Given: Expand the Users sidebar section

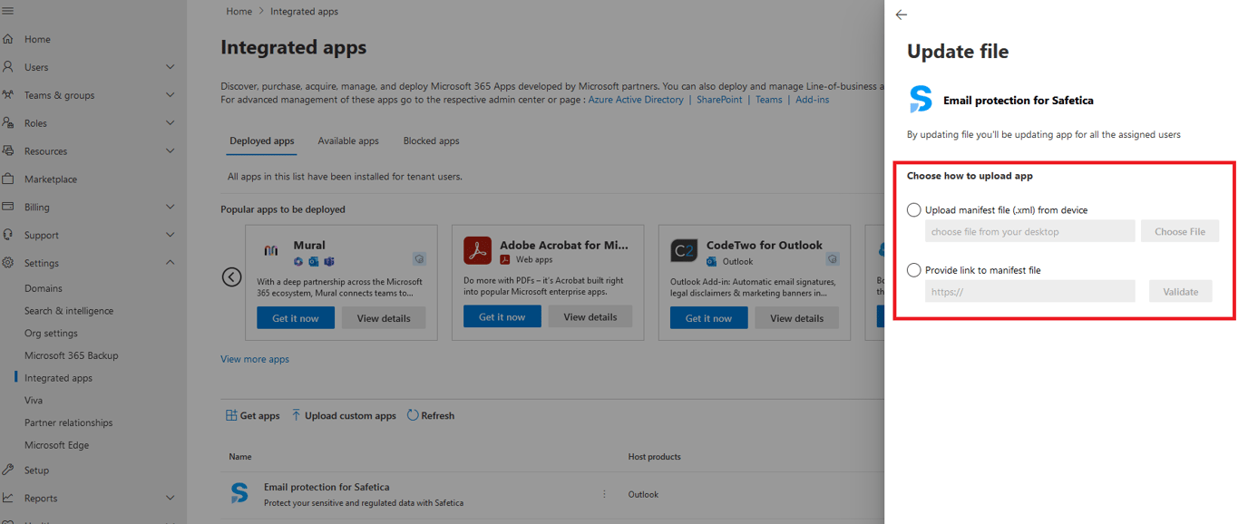Looking at the screenshot, I should (x=170, y=66).
